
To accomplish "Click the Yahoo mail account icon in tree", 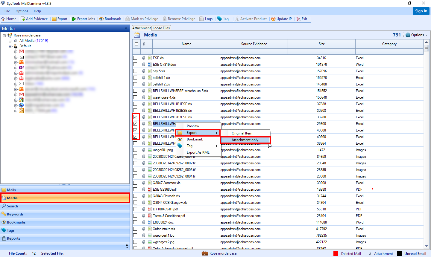I will click(x=21, y=68).
